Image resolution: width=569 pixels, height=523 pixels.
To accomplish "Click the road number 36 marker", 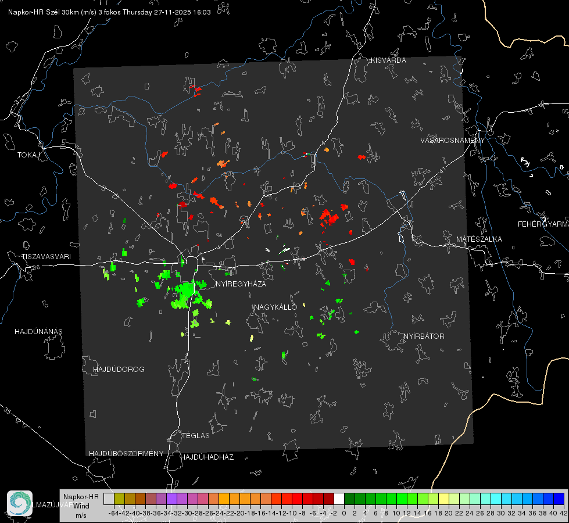I will point(36,267).
